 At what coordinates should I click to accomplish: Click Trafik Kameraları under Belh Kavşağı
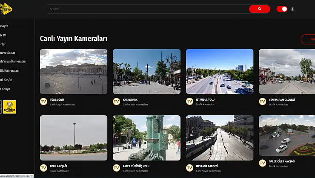click(60, 171)
